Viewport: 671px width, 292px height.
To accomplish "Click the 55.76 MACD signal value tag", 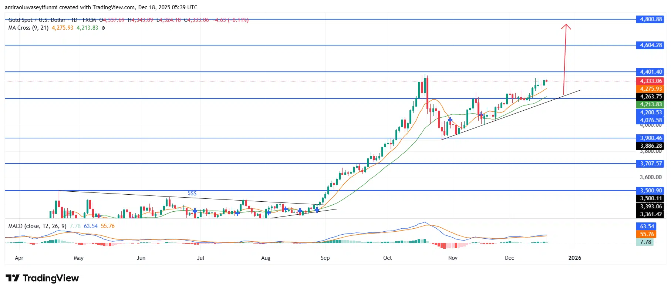I will click(647, 234).
